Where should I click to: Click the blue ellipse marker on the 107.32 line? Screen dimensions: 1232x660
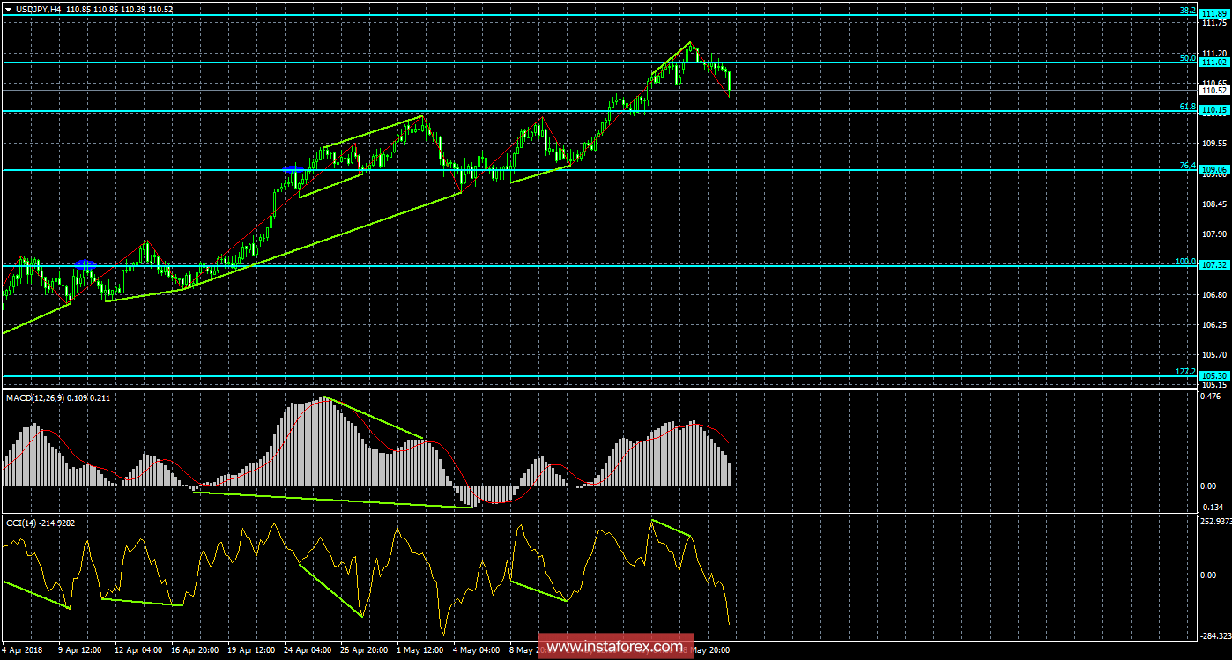(85, 263)
